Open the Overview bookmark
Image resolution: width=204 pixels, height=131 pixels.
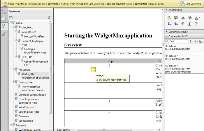pos(24,116)
